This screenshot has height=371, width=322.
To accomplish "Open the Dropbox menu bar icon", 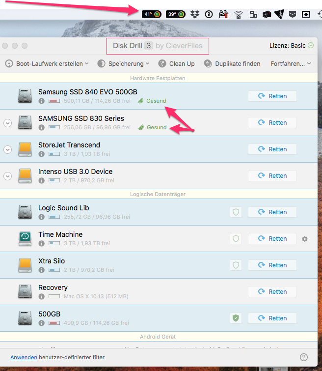I will (x=195, y=14).
